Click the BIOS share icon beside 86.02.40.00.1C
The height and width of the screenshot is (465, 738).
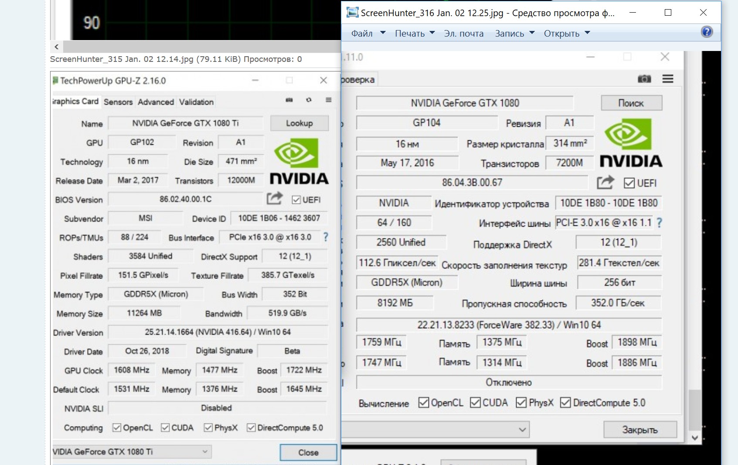(x=275, y=199)
